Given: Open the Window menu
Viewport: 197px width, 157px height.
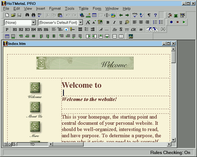Looking at the screenshot, I should click(x=112, y=9).
